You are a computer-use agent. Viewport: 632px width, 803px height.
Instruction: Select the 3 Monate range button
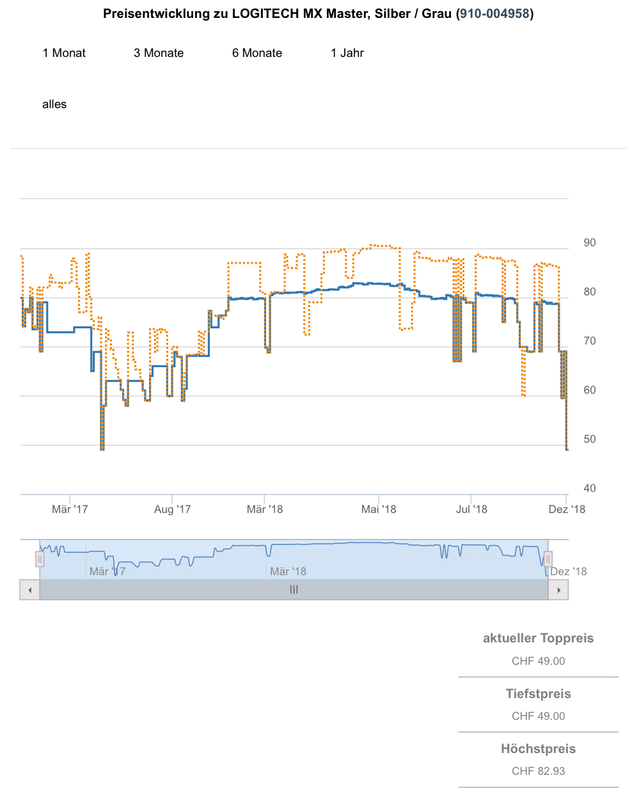159,53
